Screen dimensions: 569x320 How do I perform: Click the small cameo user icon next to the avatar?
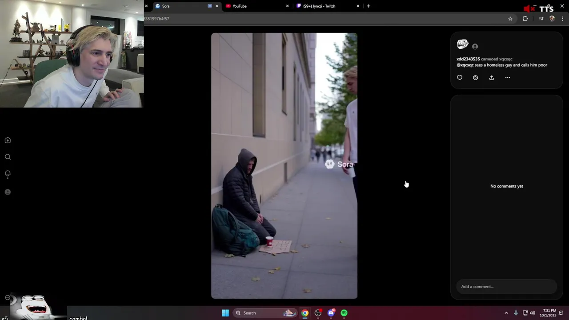475,47
